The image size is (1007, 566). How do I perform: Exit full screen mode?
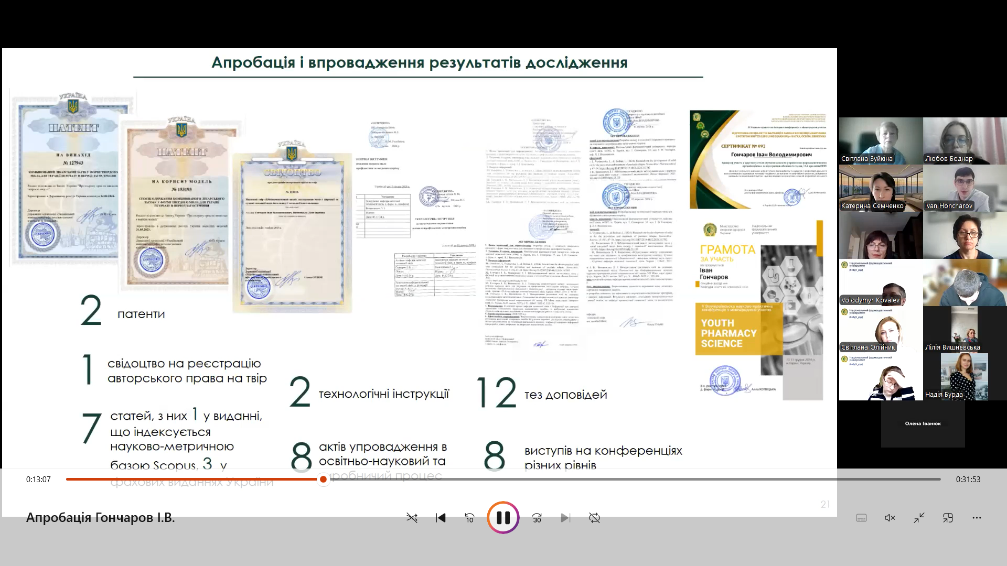click(919, 518)
